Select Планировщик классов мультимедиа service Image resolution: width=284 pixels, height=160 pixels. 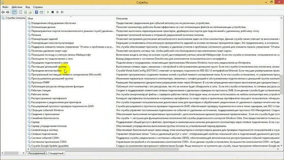tap(52, 43)
